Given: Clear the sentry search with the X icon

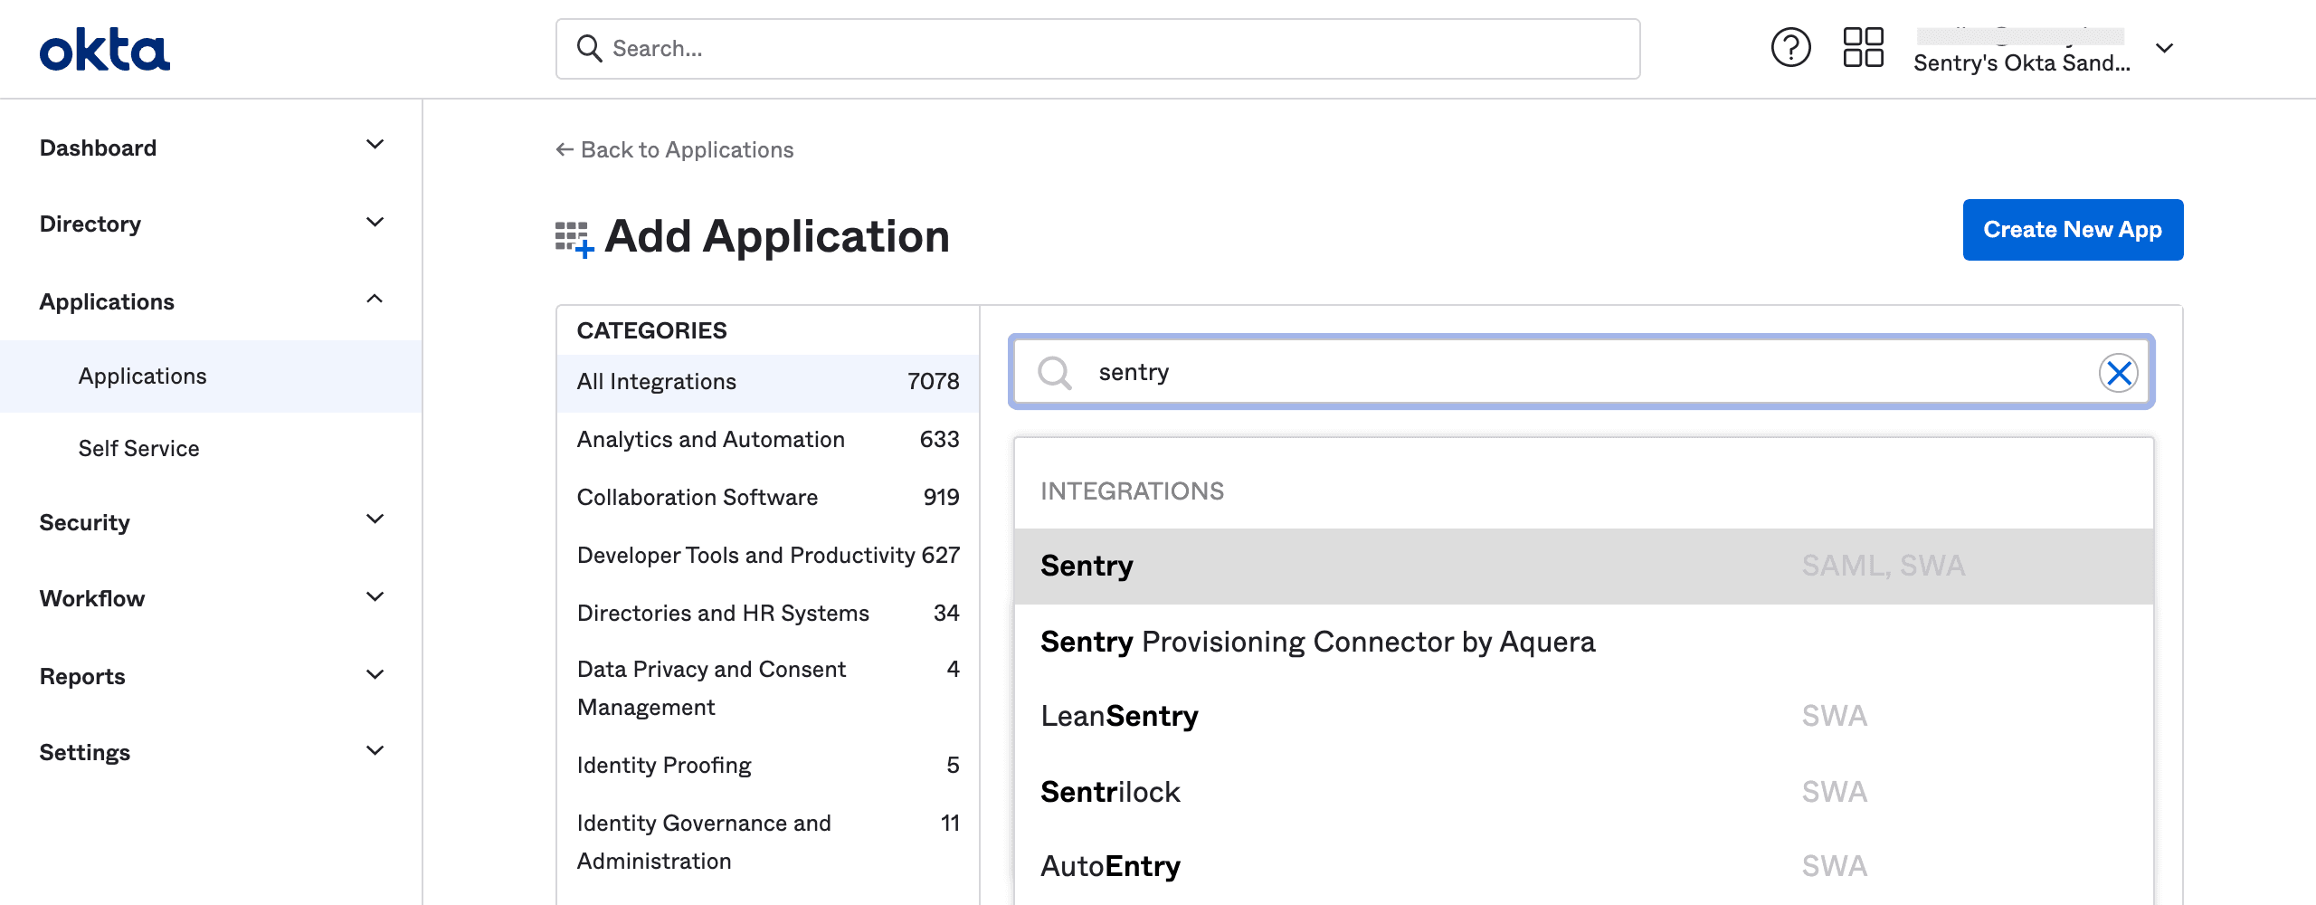Looking at the screenshot, I should click(x=2118, y=372).
